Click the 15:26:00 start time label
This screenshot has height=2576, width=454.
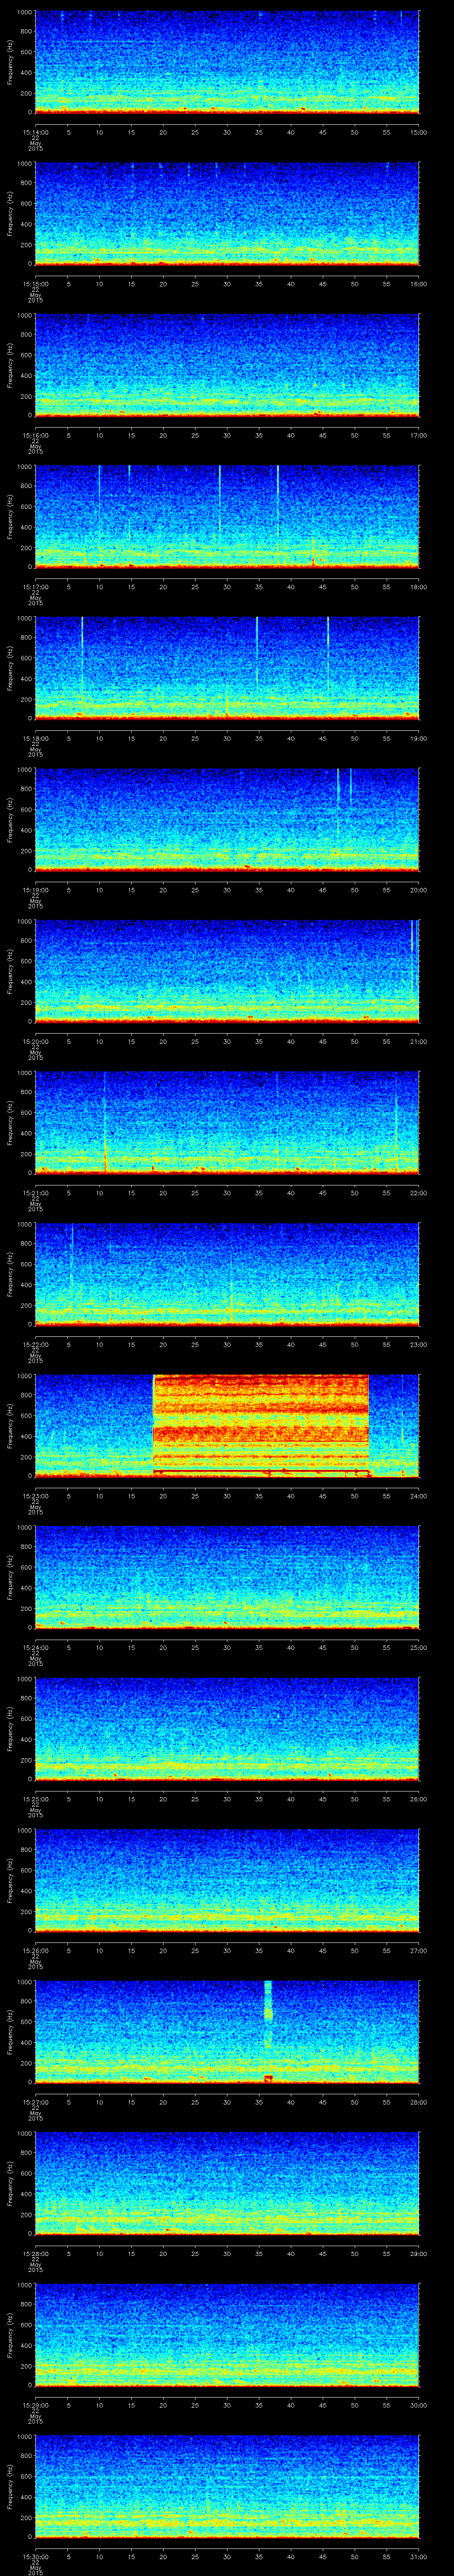pyautogui.click(x=35, y=1950)
